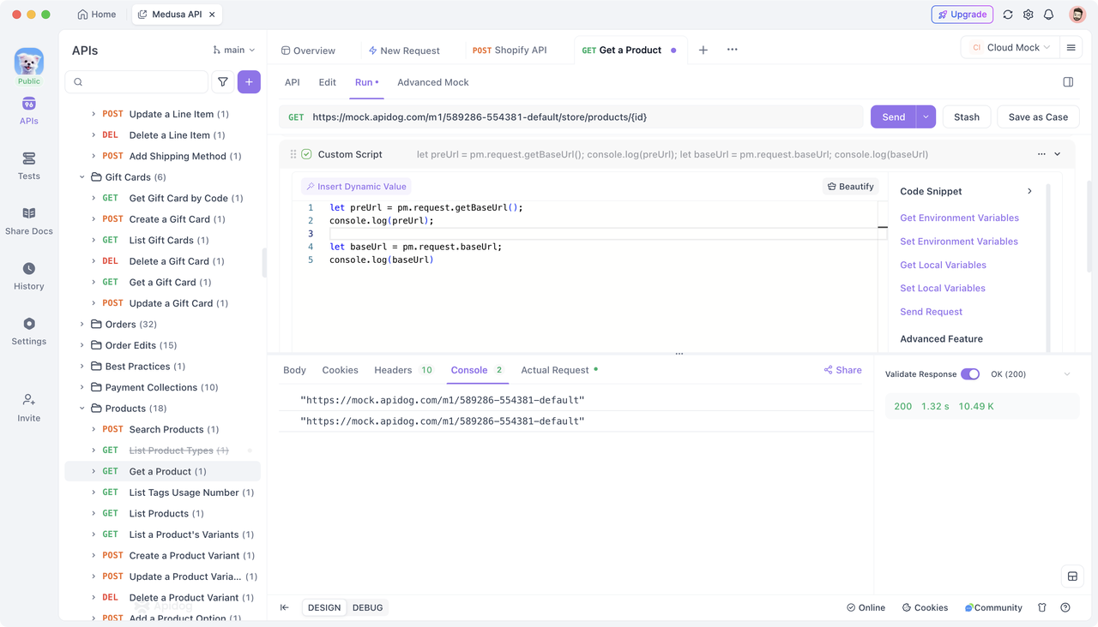Switch to the POST Shopify API tab

click(x=510, y=50)
